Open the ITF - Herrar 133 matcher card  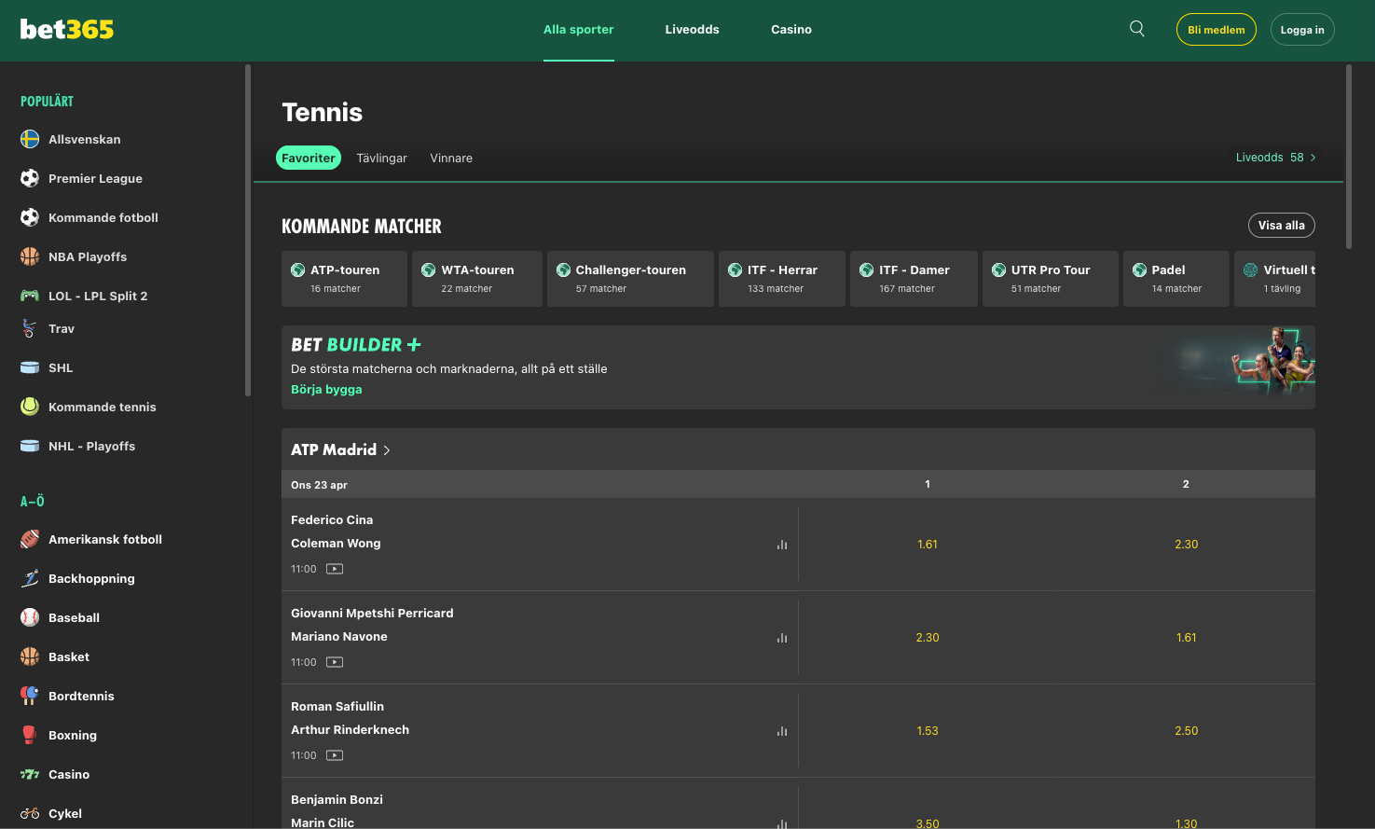[x=782, y=279]
